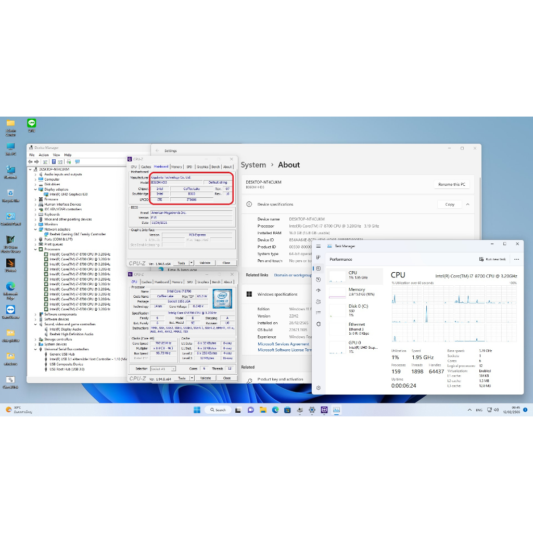Click the Windows Start button on taskbar
This screenshot has width=533, height=533.
click(x=197, y=410)
